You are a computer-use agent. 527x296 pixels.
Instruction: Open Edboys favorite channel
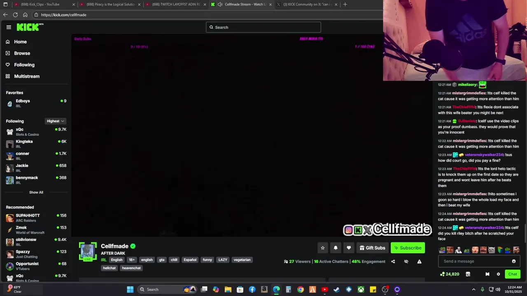(x=36, y=103)
